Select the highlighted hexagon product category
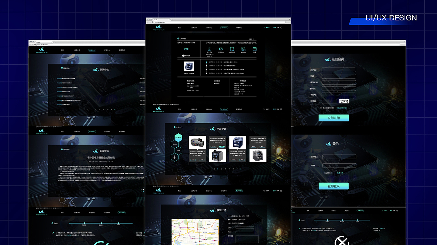 [x=178, y=137]
